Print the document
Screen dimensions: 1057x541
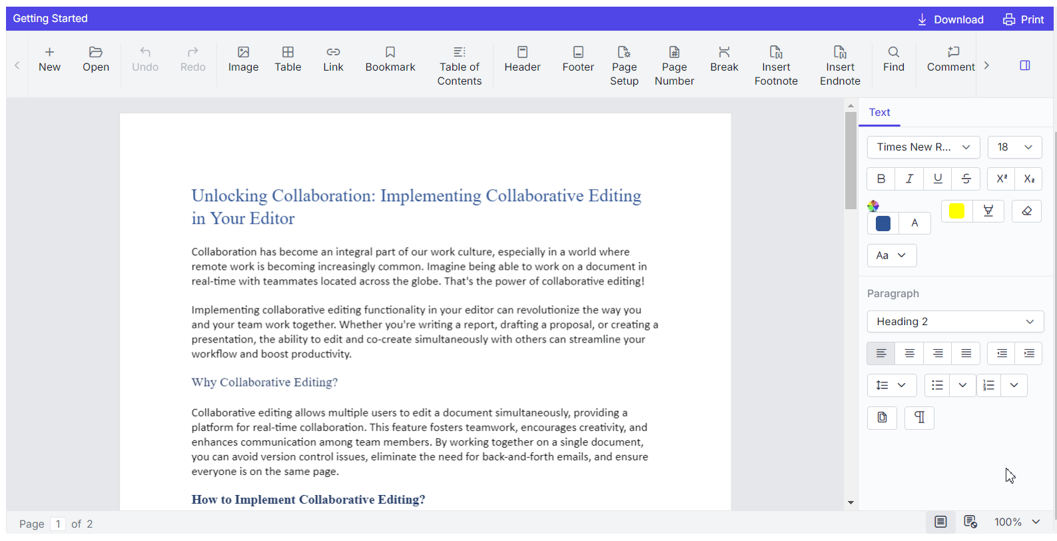coord(1024,19)
